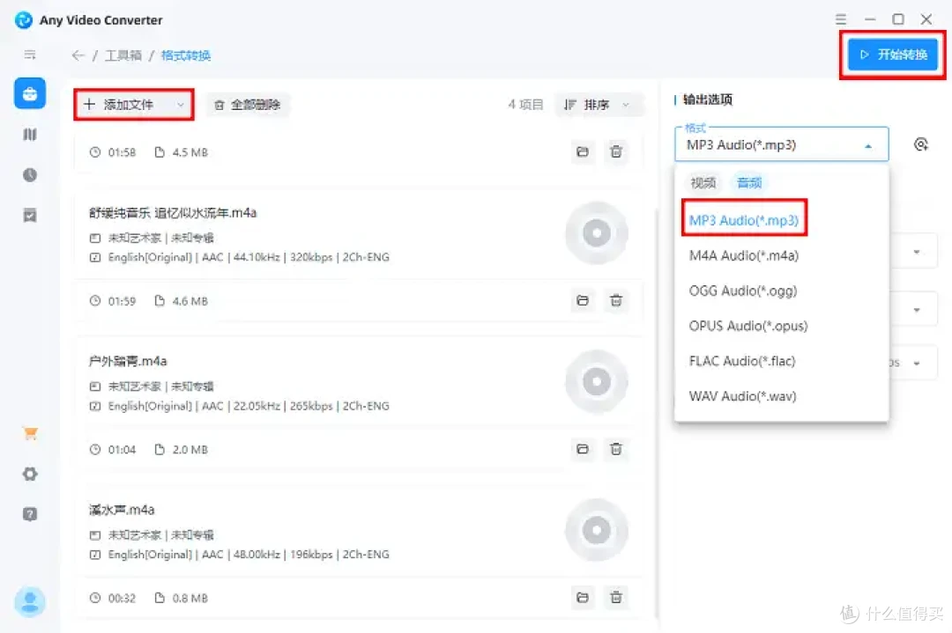
Task: Open the title bar menu icon
Action: tap(840, 19)
